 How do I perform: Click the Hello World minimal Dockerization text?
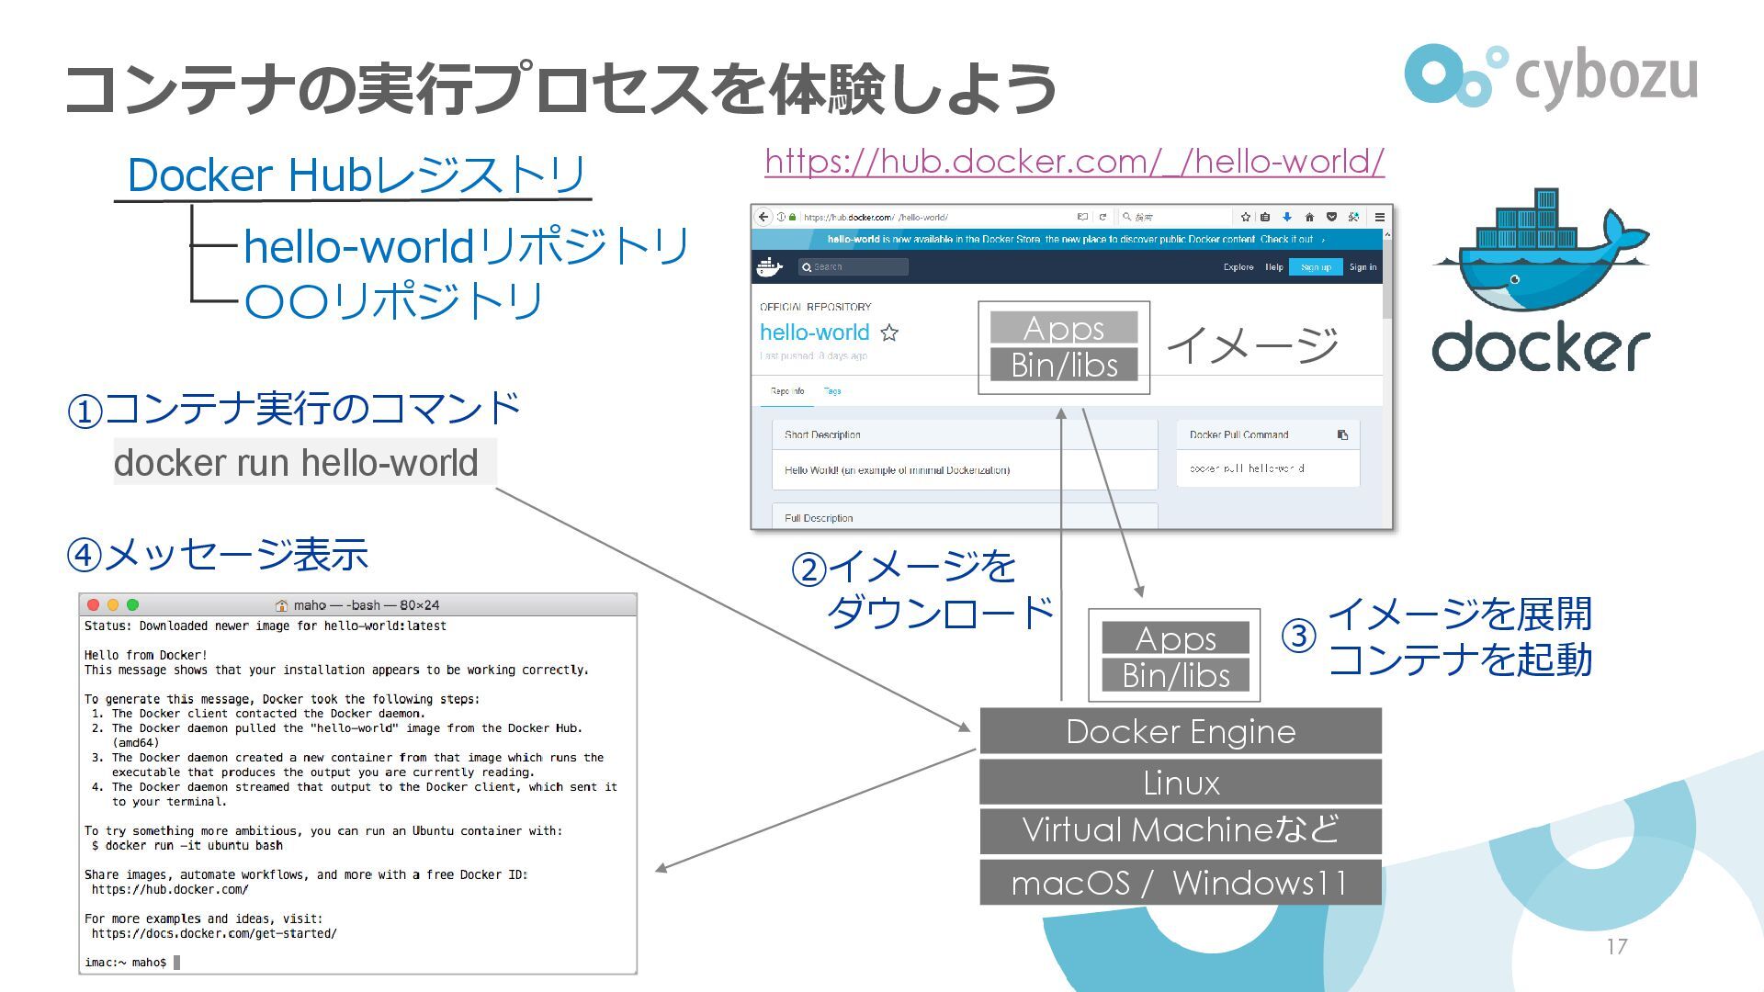(x=897, y=470)
